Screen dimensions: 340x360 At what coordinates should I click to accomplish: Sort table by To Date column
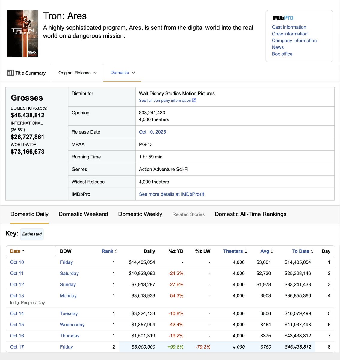tap(303, 251)
